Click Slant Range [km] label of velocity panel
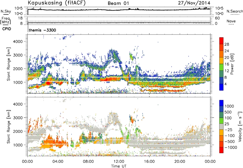This screenshot has width=243, height=168. [9, 127]
